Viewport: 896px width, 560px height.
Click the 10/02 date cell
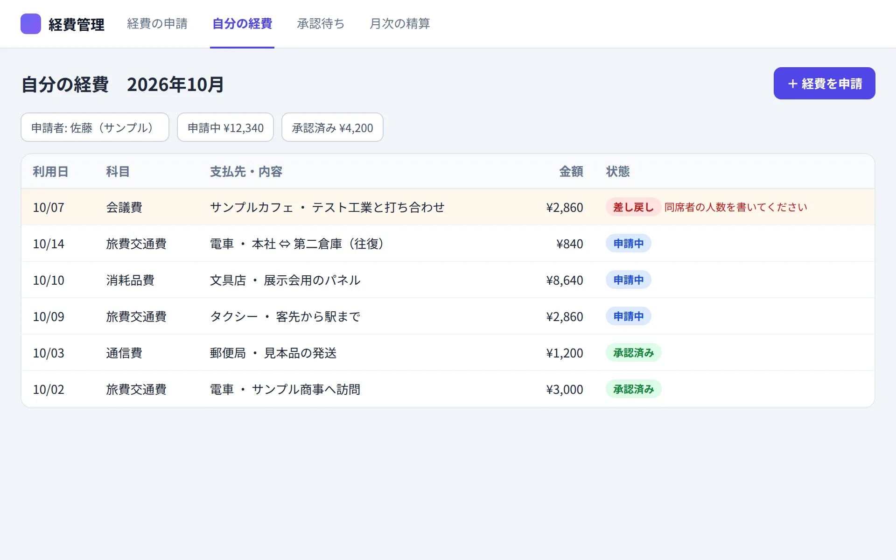point(49,389)
